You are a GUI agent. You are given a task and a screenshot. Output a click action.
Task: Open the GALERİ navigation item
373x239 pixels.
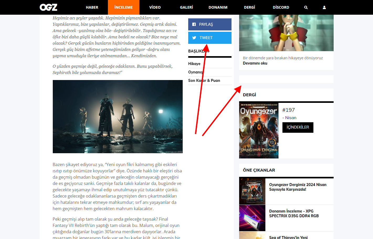(x=186, y=7)
